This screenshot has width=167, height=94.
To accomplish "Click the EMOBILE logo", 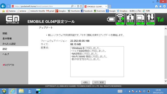I will pos(13,19).
